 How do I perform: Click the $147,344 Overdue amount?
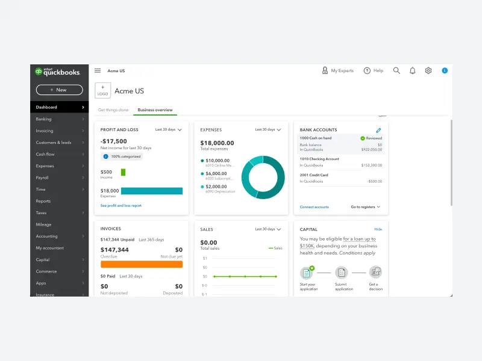click(114, 250)
